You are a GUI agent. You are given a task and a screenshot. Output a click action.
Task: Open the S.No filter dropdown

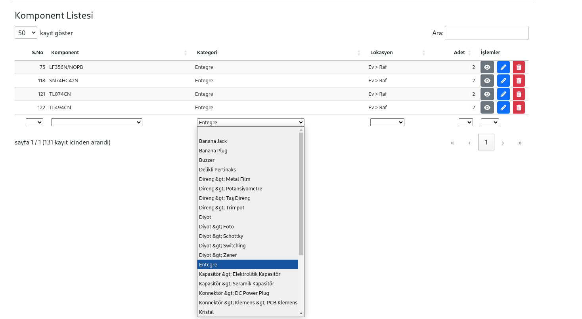pos(34,122)
